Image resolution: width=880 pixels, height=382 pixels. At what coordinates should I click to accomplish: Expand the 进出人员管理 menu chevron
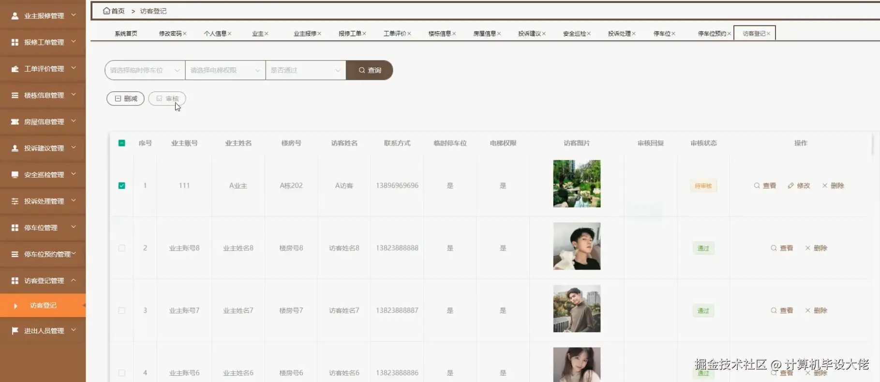tap(74, 330)
